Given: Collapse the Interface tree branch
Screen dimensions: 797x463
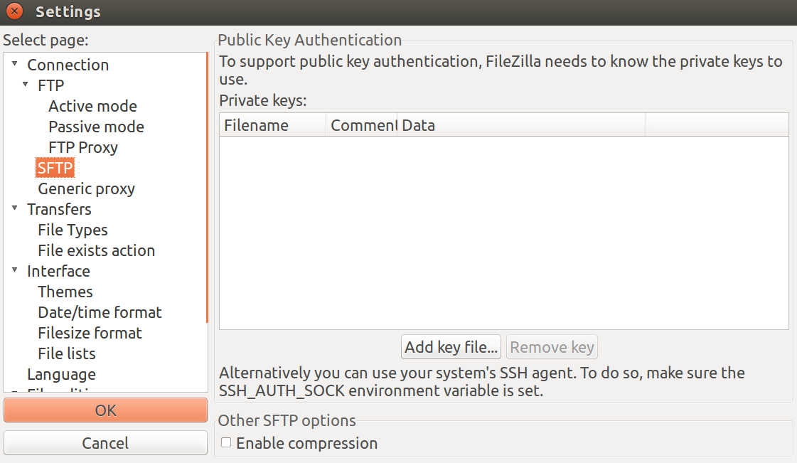Looking at the screenshot, I should click(x=16, y=271).
